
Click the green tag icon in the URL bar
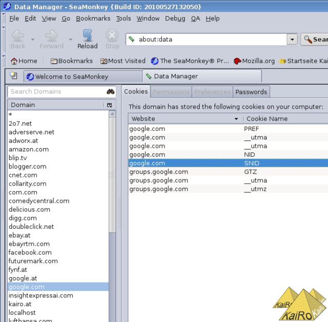(x=132, y=39)
